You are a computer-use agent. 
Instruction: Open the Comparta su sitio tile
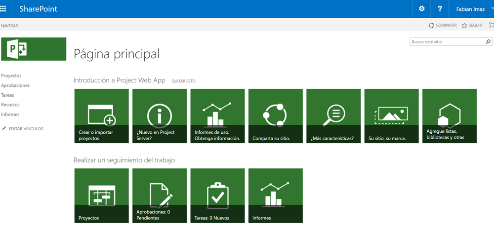[x=276, y=116]
